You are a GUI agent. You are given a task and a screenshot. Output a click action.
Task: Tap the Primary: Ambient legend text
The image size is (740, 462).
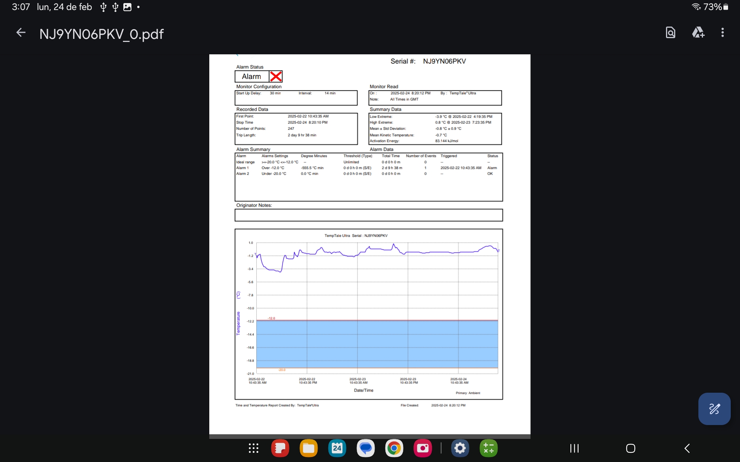[468, 393]
